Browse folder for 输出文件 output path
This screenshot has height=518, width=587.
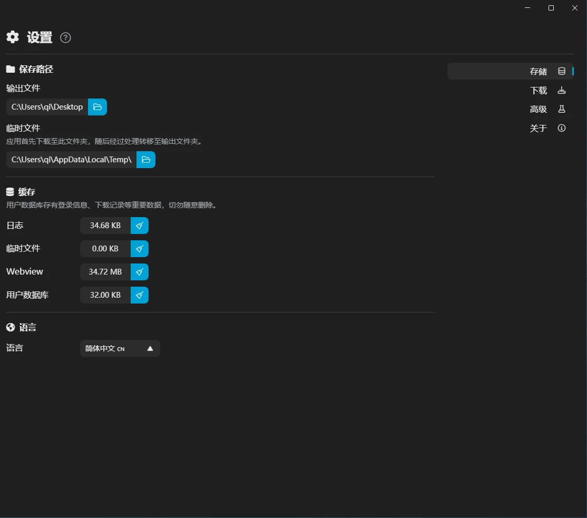[97, 107]
